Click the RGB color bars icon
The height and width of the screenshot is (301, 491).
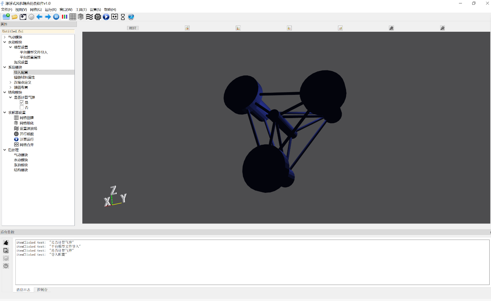pos(64,17)
